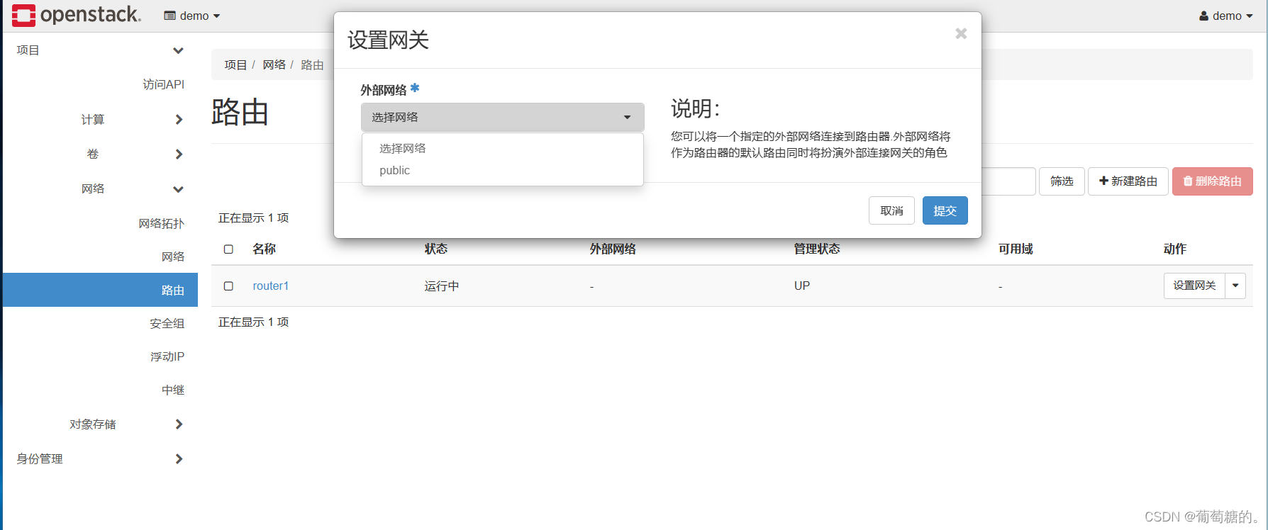Expand the 身份管理 sidebar section

100,458
